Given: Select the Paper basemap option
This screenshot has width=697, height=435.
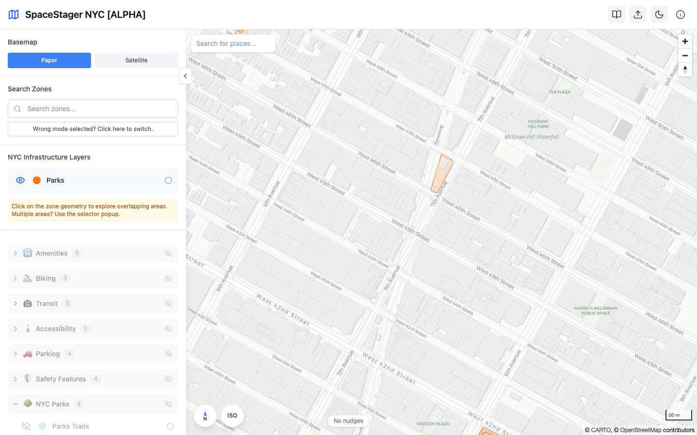Looking at the screenshot, I should click(49, 60).
